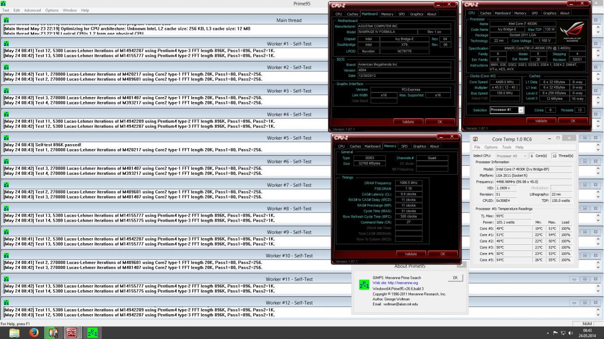Screen dimensions: 604x339
Task: Click scroll-up arrow in Worker #5 window
Action: [x=598, y=145]
